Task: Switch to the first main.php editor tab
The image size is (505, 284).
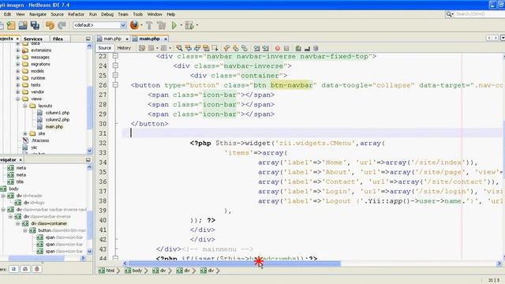Action: (x=112, y=39)
